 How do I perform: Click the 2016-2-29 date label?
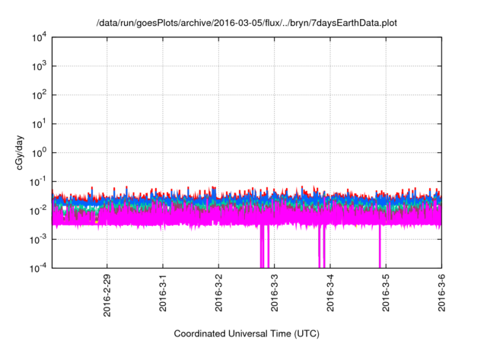coord(107,295)
